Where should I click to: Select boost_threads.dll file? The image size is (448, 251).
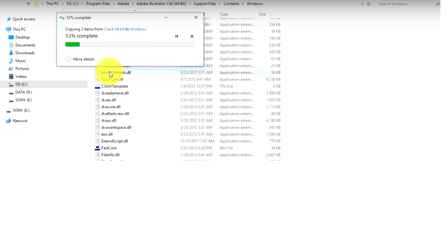116,73
